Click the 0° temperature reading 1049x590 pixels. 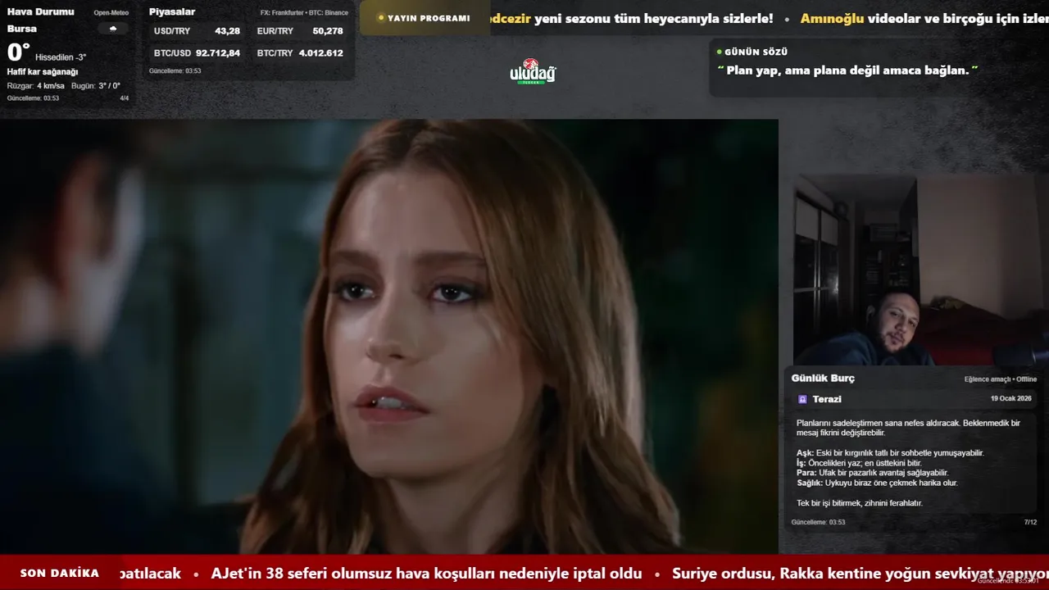[18, 52]
